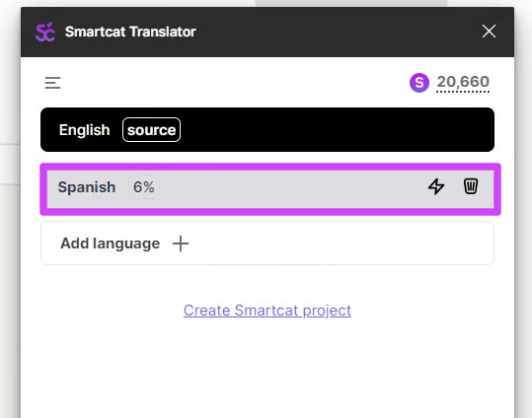Screen dimensions: 532x418
Task: Click the lightning auto-translate icon for Spanish
Action: pos(436,186)
